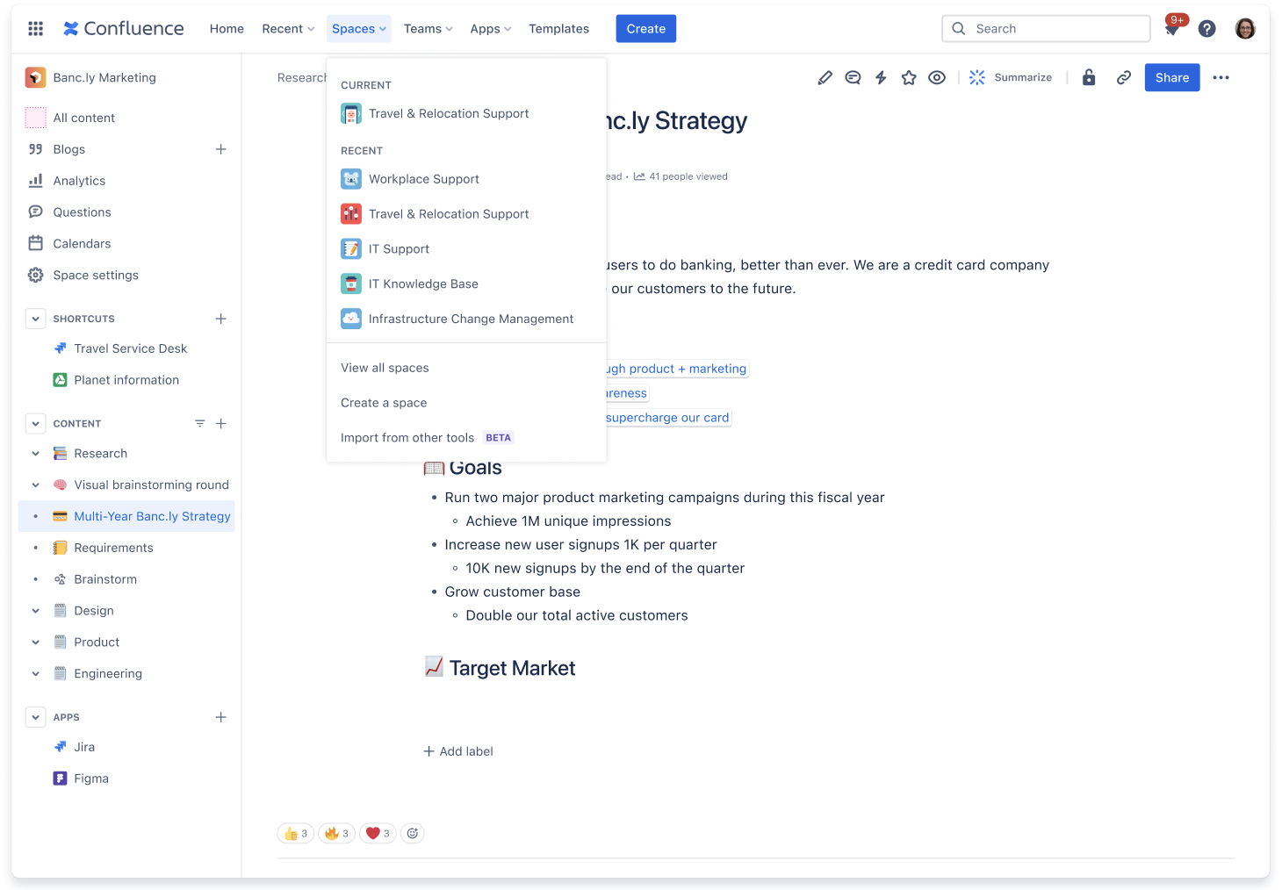Click the Share button
Image resolution: width=1282 pixels, height=890 pixels.
tap(1172, 77)
